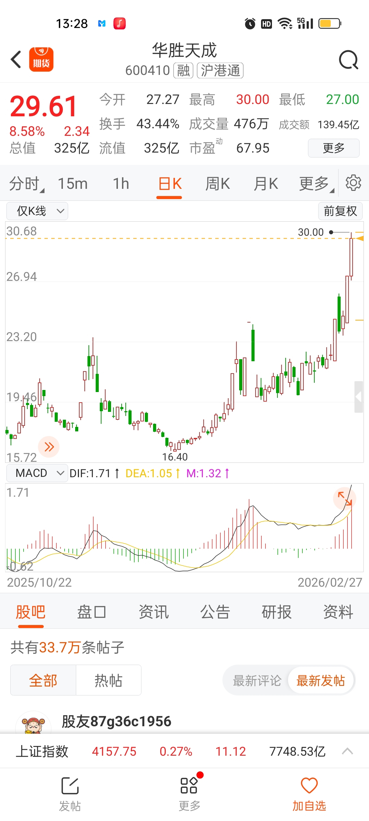
Task: Expand the 仅K线 dropdown
Action: tap(37, 211)
